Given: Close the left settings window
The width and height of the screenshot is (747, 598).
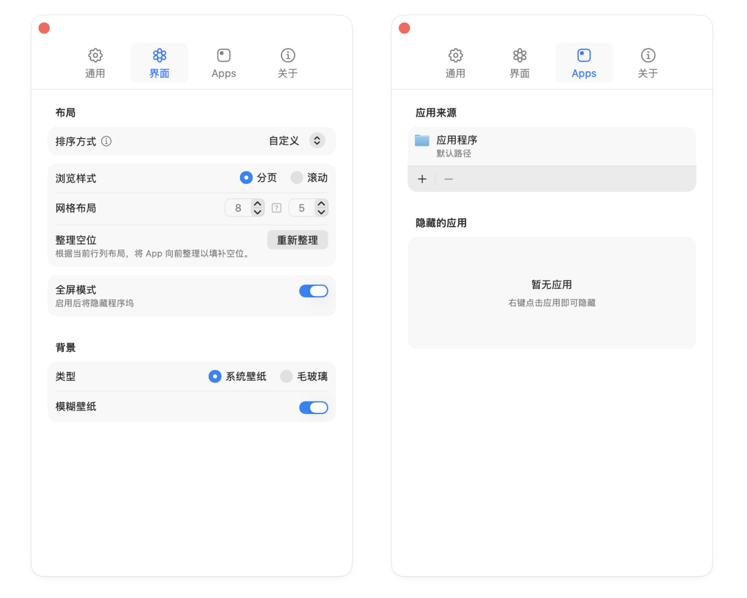Looking at the screenshot, I should (44, 28).
